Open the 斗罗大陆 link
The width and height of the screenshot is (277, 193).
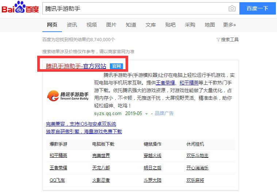coord(153,180)
